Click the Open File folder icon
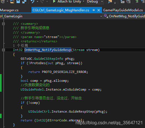This screenshot has height=128, width=145. pyautogui.click(x=12, y=1)
